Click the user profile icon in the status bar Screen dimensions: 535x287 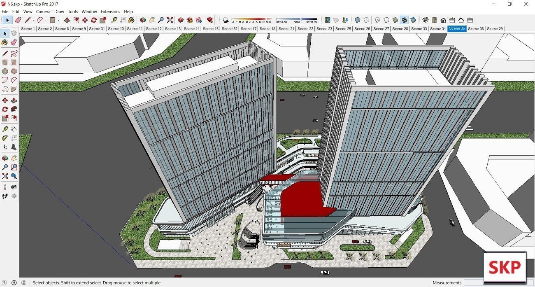pyautogui.click(x=23, y=283)
